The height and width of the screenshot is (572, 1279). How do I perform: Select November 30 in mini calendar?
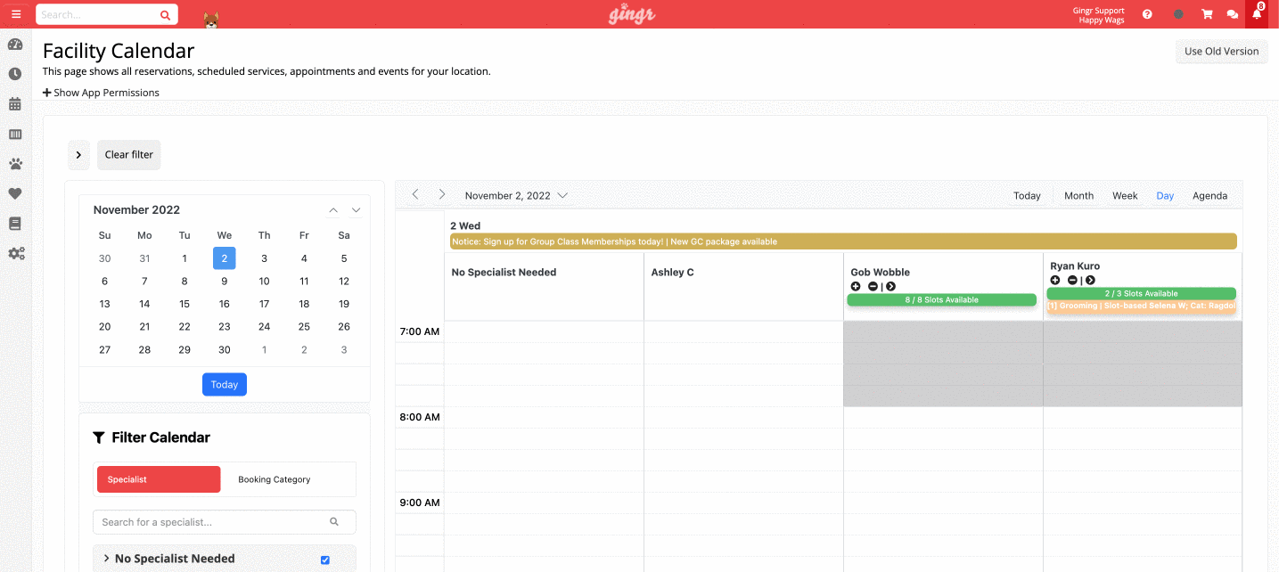click(225, 349)
